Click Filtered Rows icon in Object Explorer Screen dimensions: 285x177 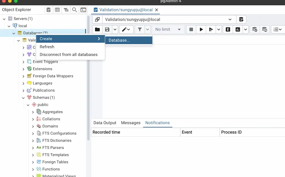coord(66,10)
